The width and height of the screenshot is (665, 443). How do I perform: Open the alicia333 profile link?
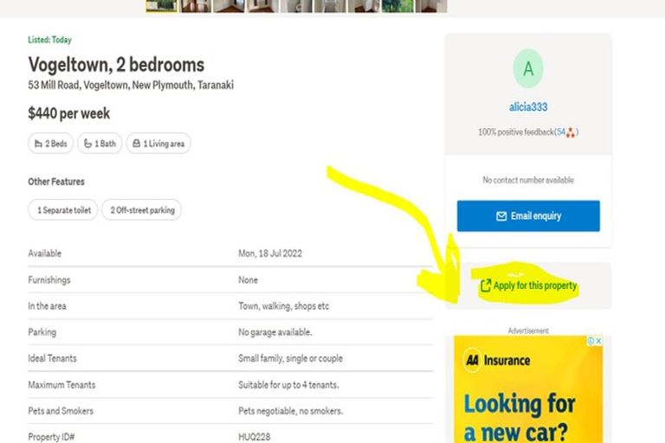(528, 107)
